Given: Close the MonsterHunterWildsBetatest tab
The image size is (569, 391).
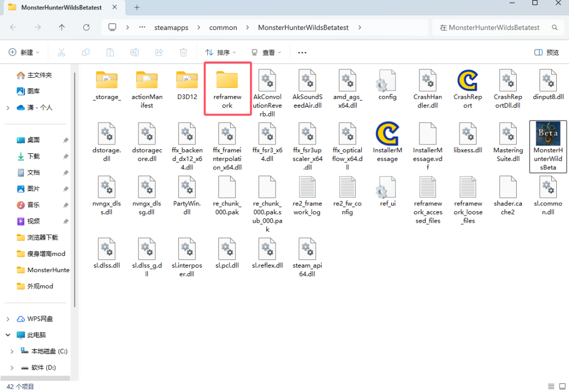Looking at the screenshot, I should coord(114,7).
